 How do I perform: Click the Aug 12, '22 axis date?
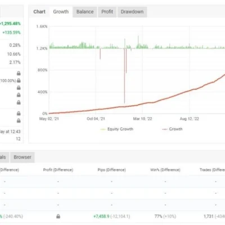(189, 119)
